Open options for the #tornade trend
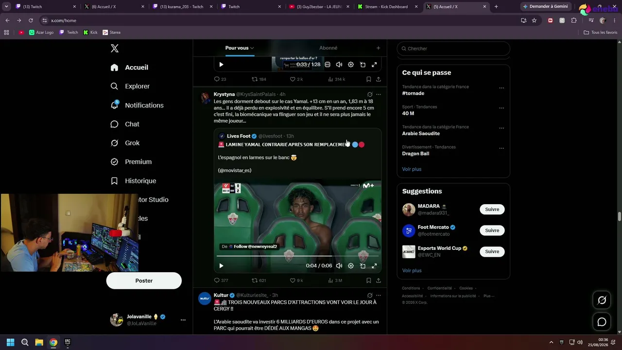 tap(501, 88)
